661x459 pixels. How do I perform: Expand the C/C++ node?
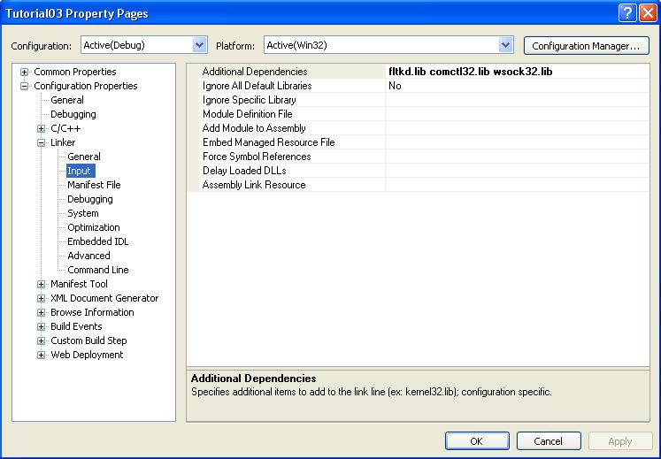click(x=41, y=128)
